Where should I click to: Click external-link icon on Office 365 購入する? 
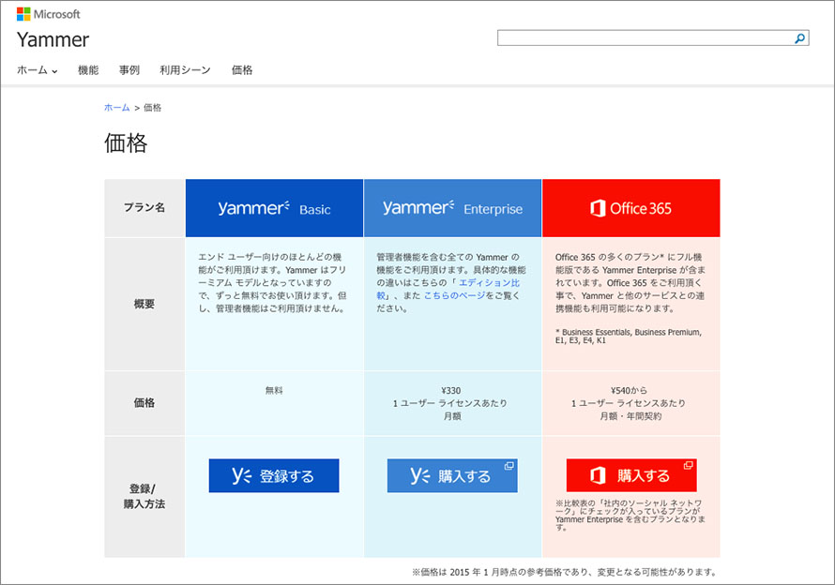pyautogui.click(x=688, y=465)
